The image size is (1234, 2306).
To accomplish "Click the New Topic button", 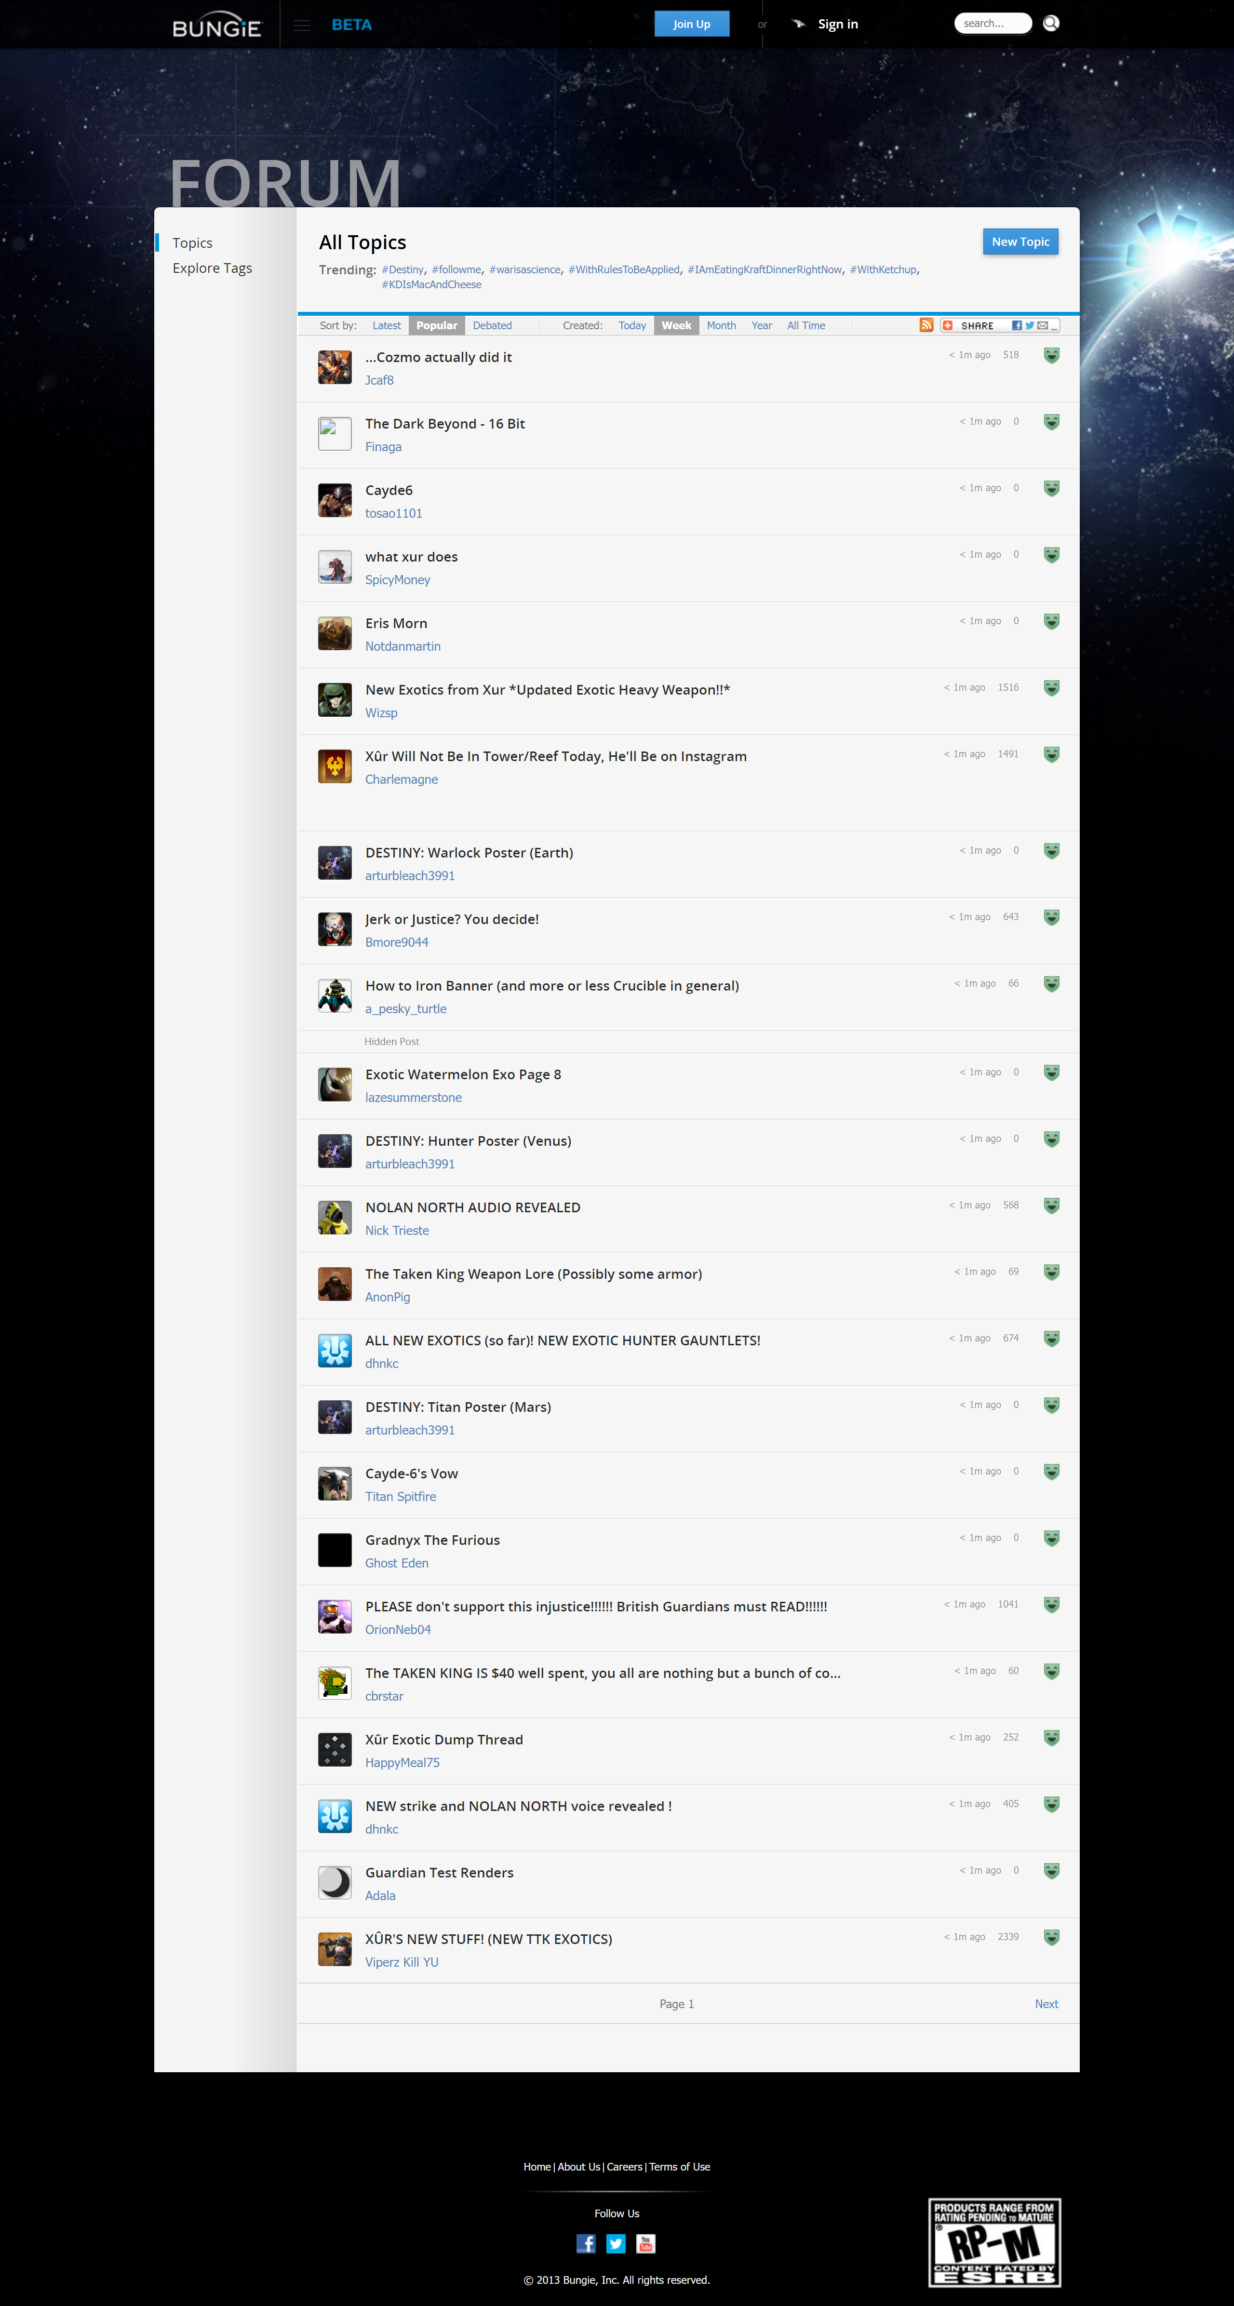I will 1020,241.
